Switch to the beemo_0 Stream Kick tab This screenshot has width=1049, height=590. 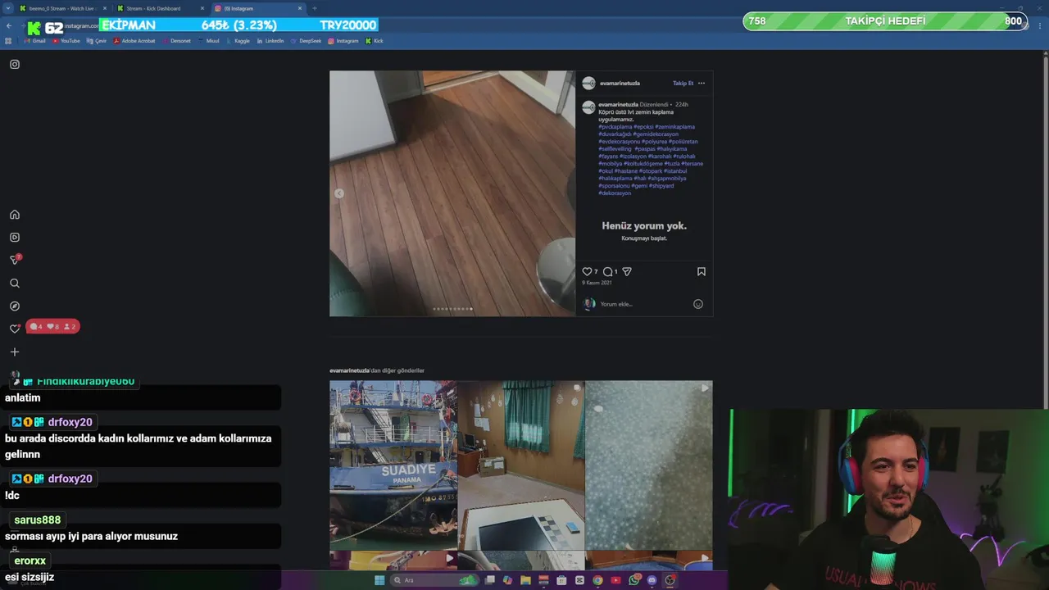click(62, 8)
